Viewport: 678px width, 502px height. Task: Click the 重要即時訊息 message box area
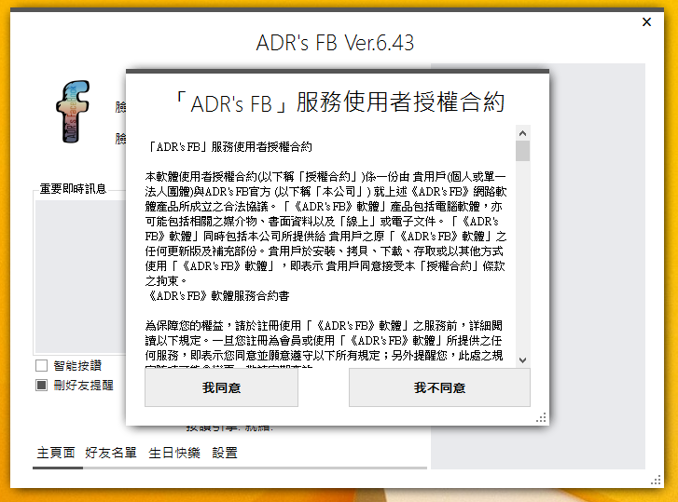pos(80,278)
